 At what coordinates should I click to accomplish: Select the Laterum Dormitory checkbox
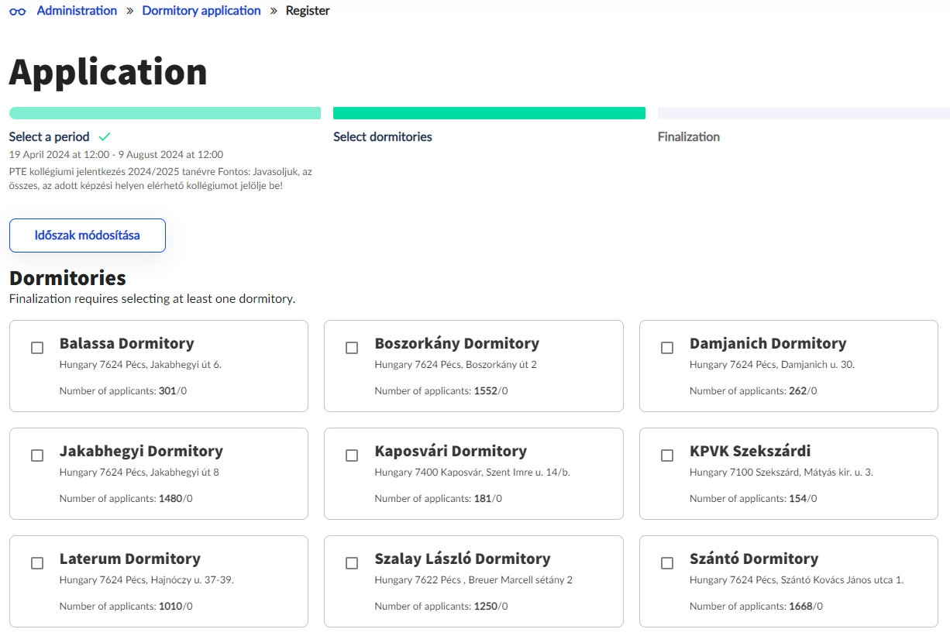(37, 563)
